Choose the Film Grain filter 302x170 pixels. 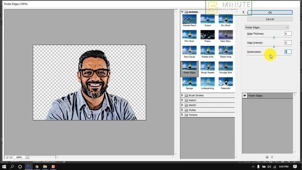[189, 34]
